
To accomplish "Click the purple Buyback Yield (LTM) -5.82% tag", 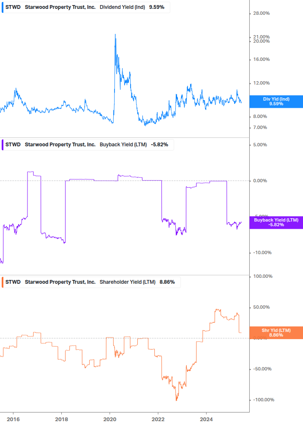I will 276,222.
